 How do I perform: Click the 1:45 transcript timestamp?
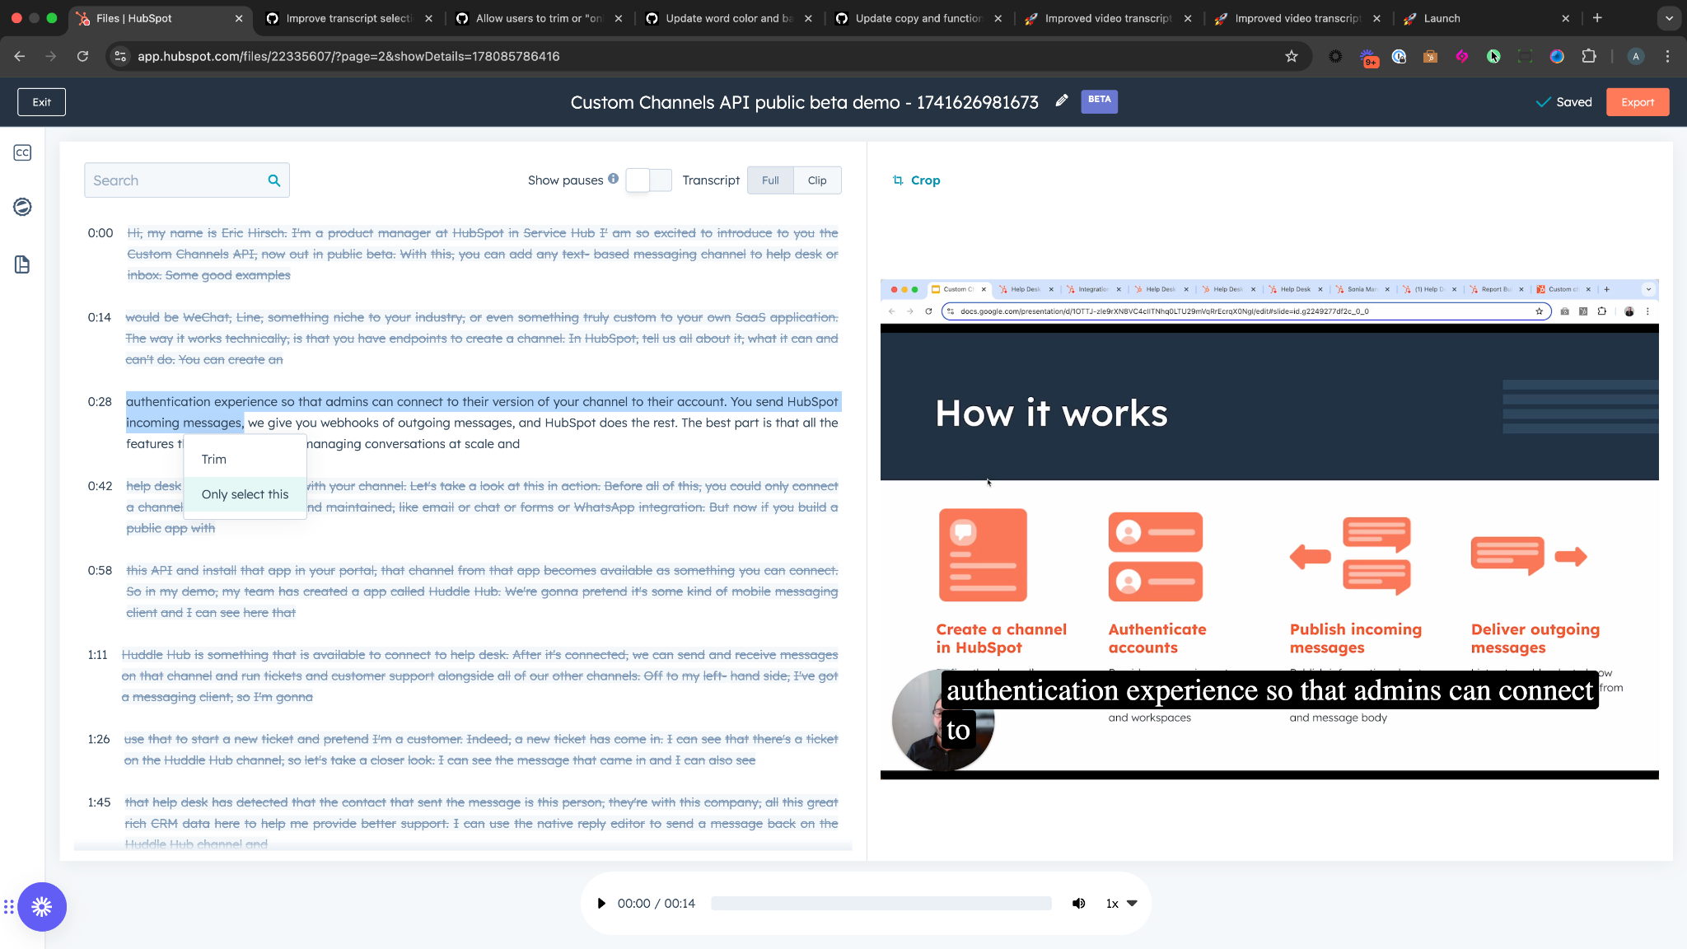[x=99, y=802]
